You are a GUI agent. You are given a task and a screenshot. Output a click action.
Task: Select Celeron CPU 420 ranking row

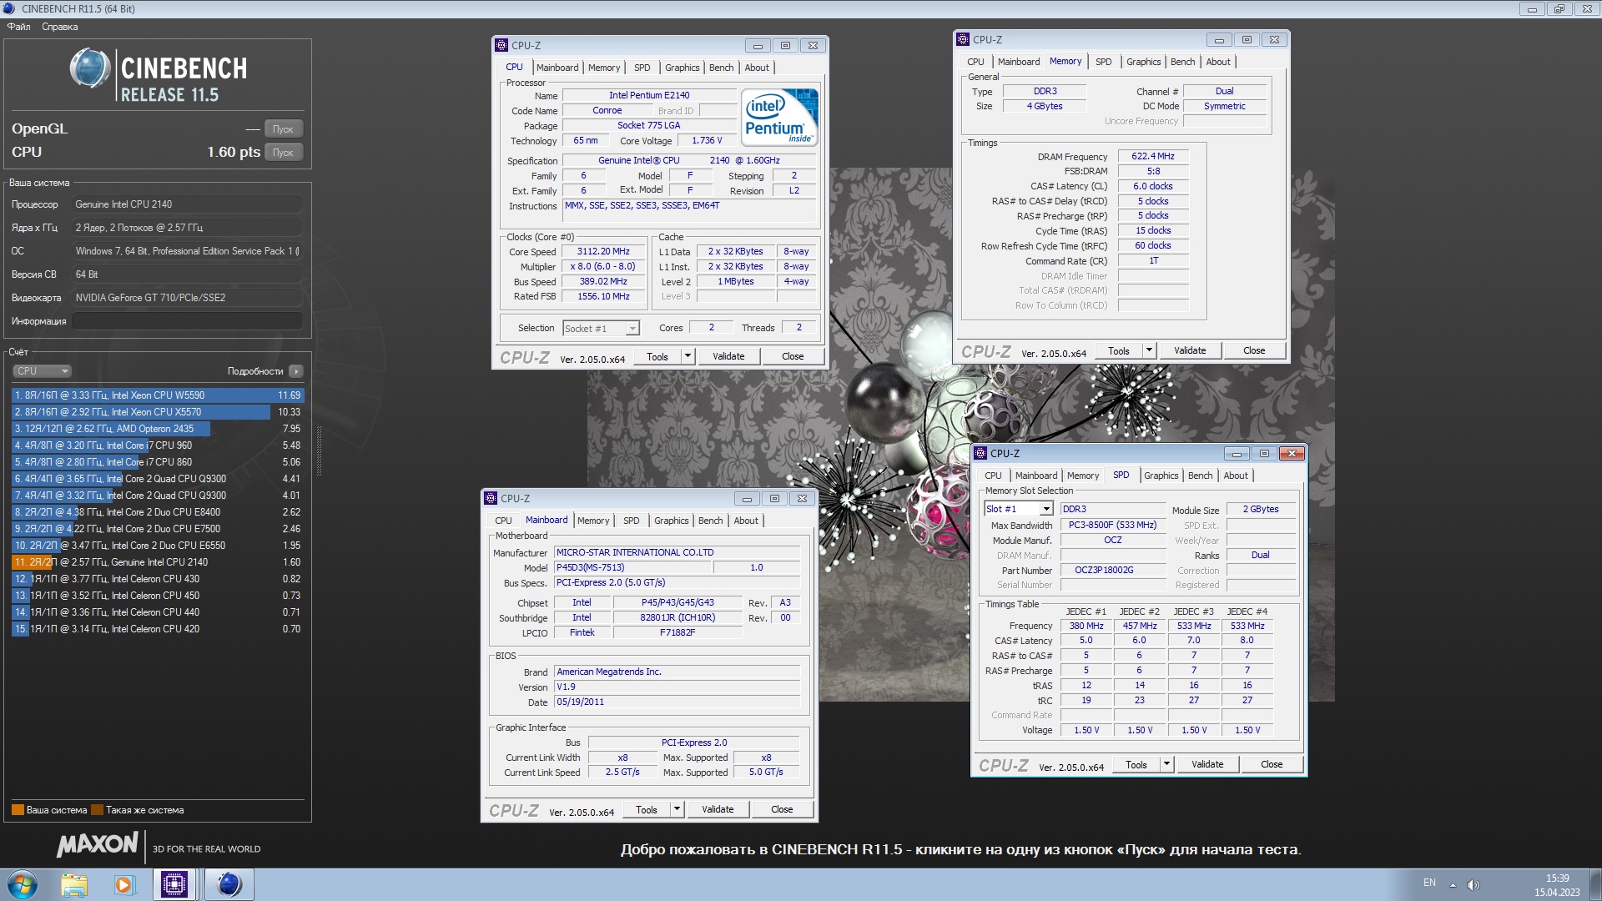[x=158, y=629]
